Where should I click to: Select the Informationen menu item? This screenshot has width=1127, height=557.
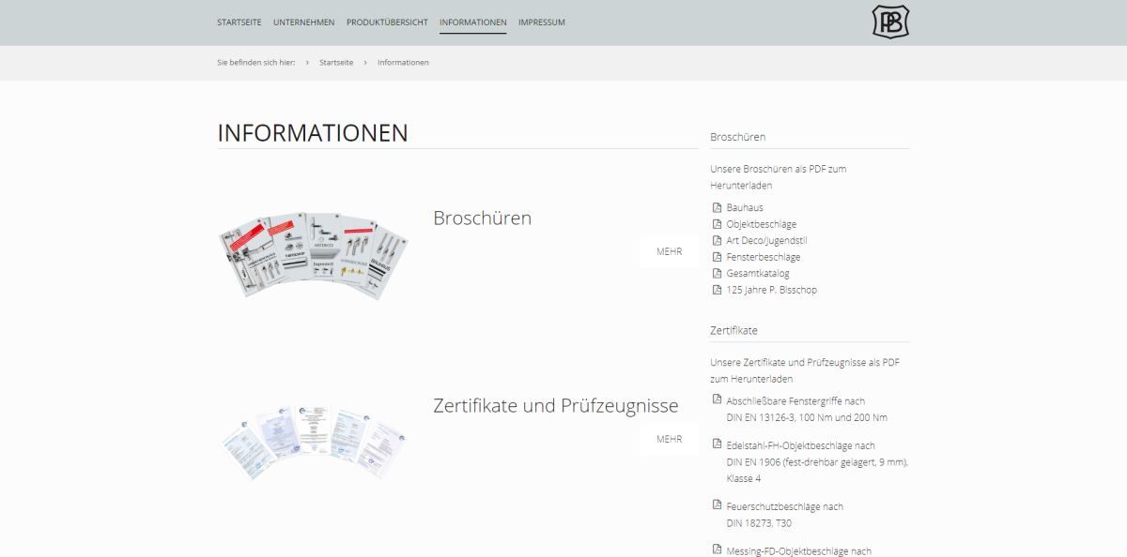(x=473, y=23)
